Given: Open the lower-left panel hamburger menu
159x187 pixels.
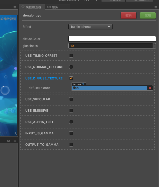Looking at the screenshot, I should click(x=15, y=141).
